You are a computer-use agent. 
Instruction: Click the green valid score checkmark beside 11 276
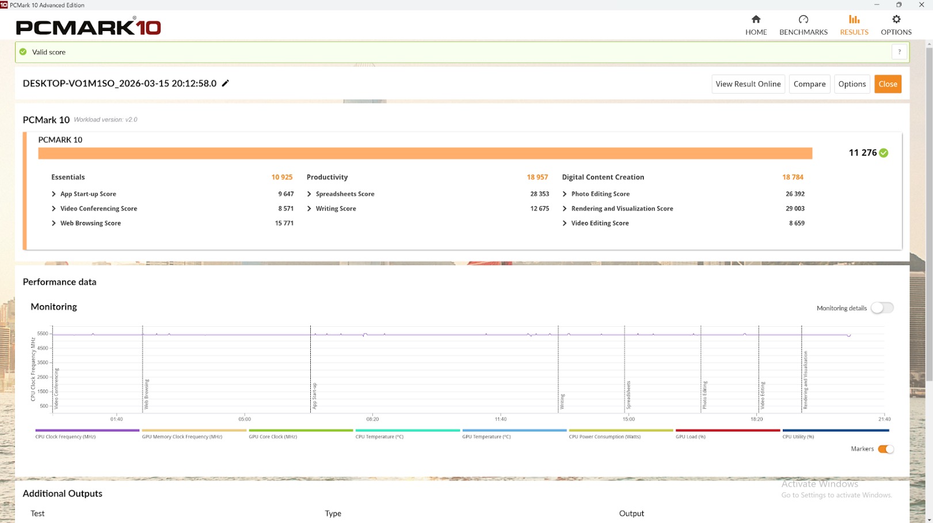[x=884, y=153]
